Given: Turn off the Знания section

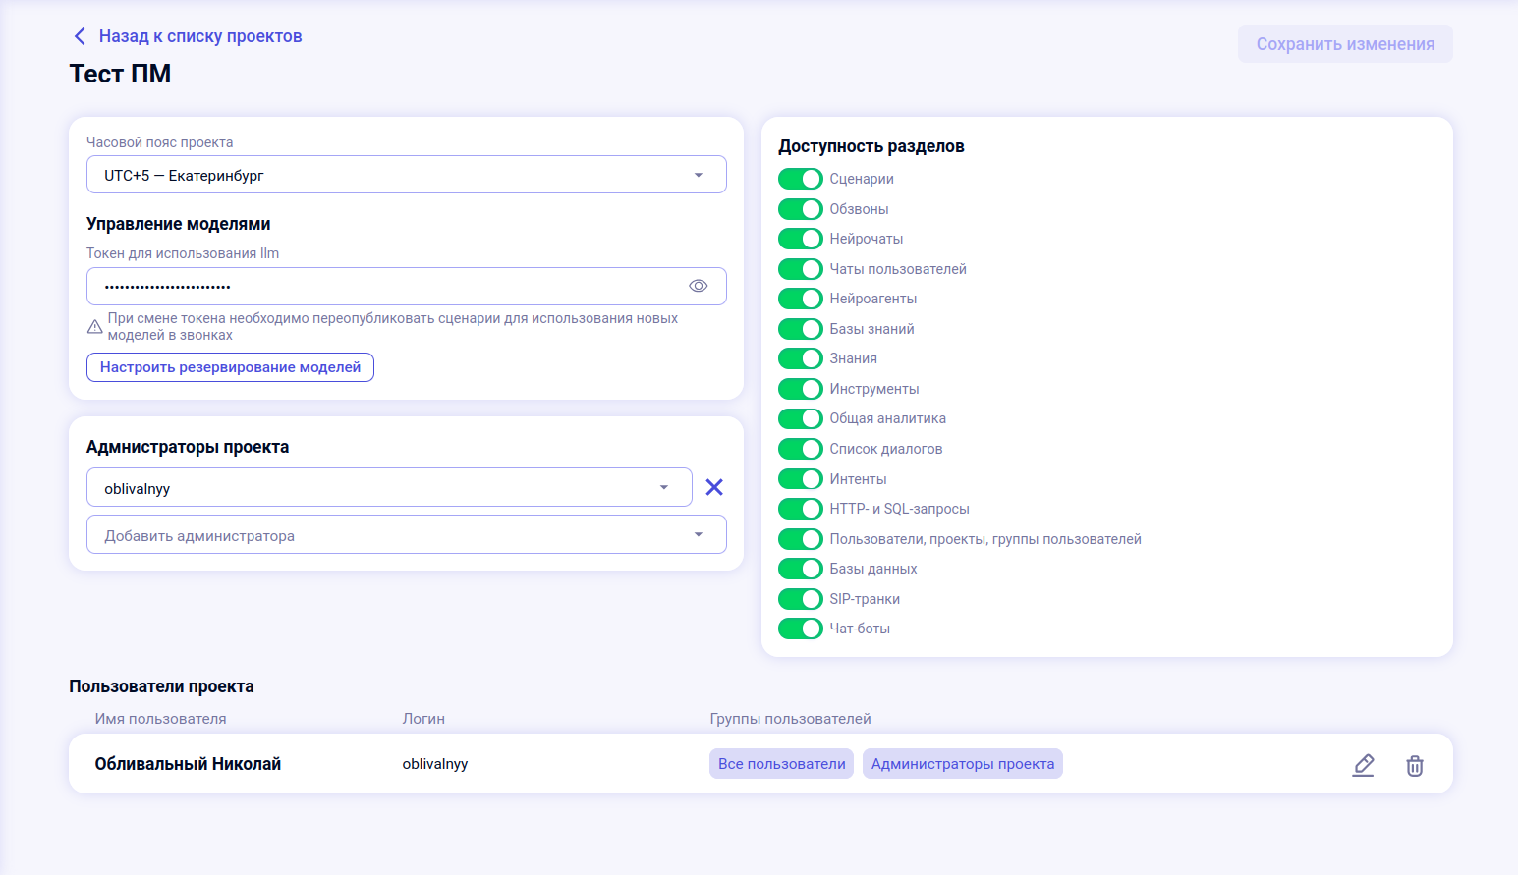Looking at the screenshot, I should click(801, 358).
